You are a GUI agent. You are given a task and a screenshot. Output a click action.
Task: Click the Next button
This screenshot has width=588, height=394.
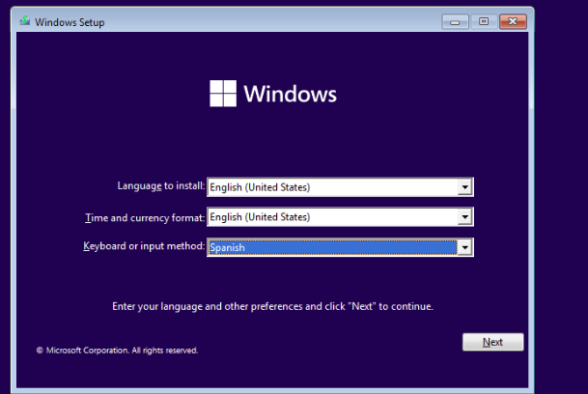(492, 342)
